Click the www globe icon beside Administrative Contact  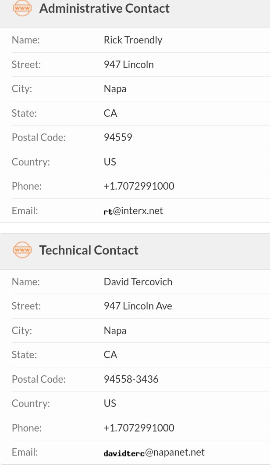pos(22,8)
